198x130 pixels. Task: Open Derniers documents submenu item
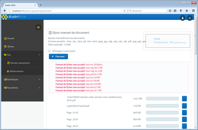point(22,63)
